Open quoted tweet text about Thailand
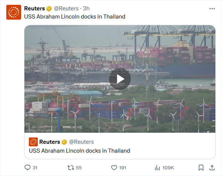 tap(80, 151)
